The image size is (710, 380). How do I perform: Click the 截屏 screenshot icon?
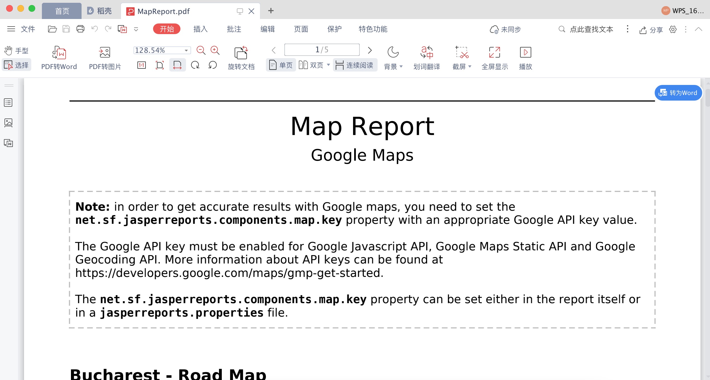point(462,52)
